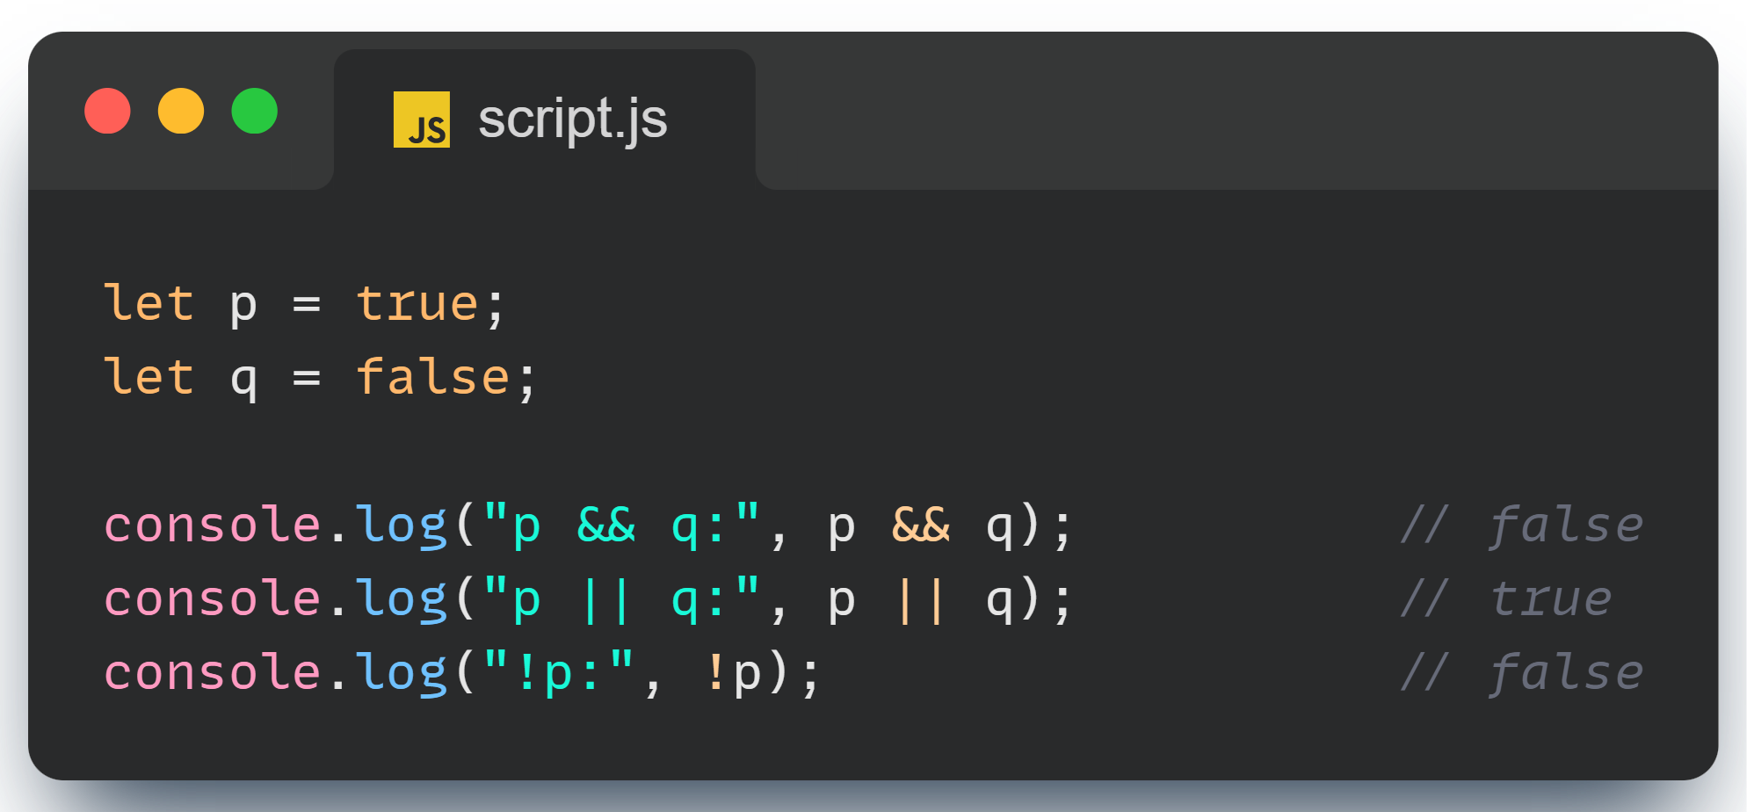Click the '// false' comment after p && q

point(1522,526)
